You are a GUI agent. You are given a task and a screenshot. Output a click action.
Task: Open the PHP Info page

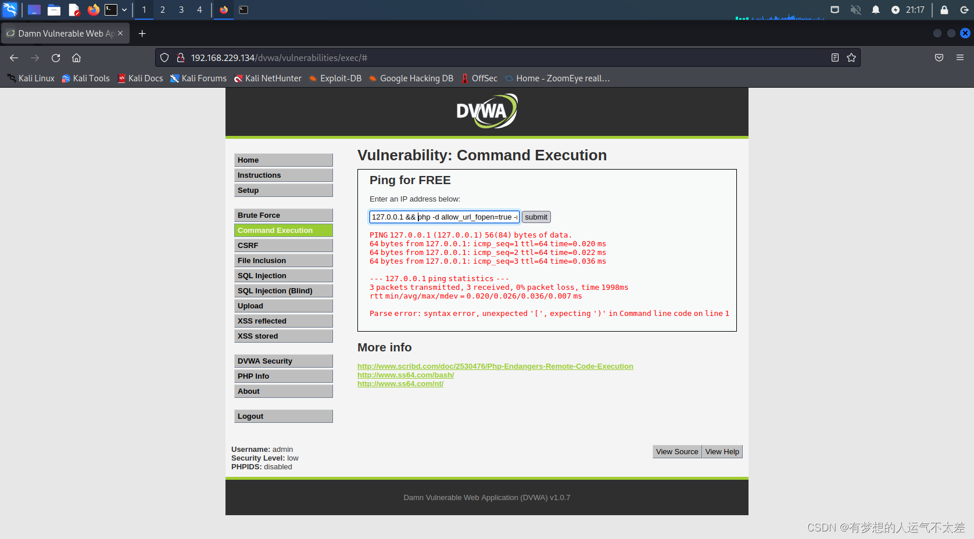point(284,376)
